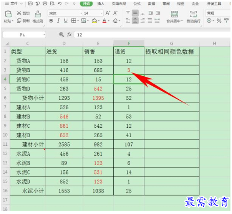Click the Save icon in quick access toolbar
The width and height of the screenshot is (232, 214).
coord(30,3)
